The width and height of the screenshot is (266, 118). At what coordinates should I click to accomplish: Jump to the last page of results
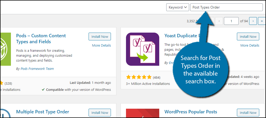pyautogui.click(x=262, y=21)
